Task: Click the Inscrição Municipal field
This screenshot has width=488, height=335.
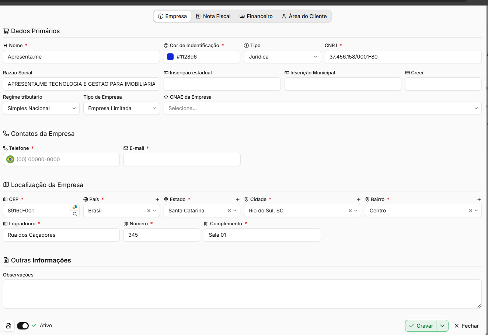Action: click(x=343, y=84)
